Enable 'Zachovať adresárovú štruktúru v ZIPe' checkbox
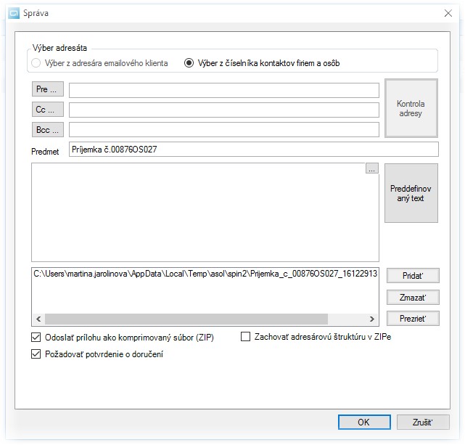Viewport: 465px width, 445px height. 245,337
